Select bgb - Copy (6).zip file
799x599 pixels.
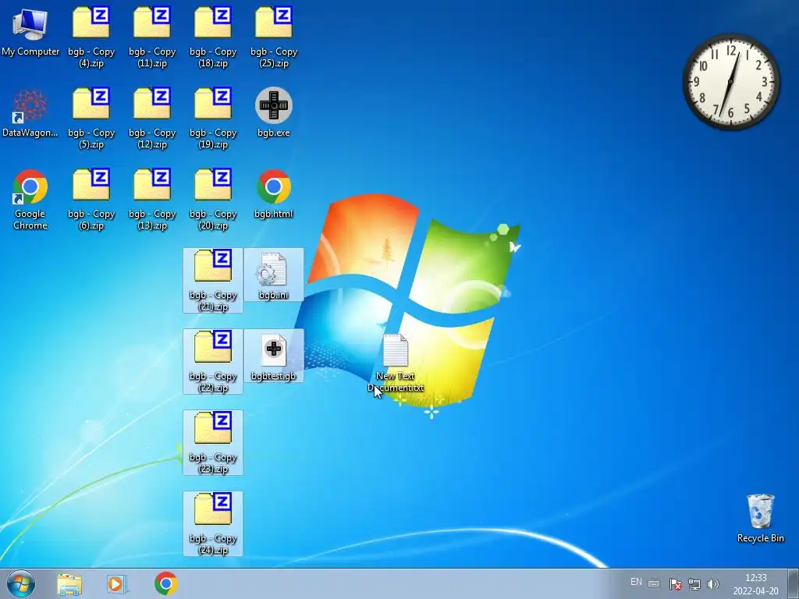[x=91, y=199]
